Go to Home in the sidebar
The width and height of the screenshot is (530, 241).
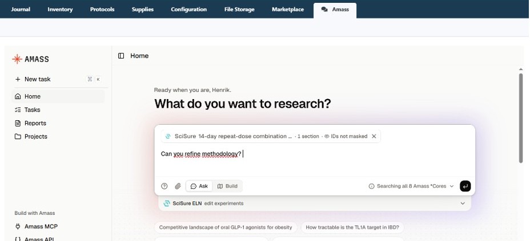click(58, 96)
